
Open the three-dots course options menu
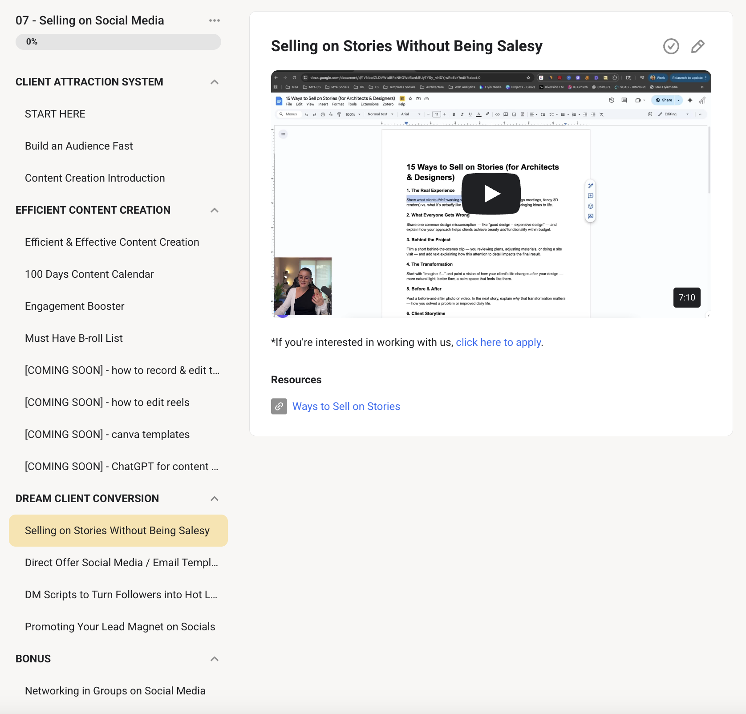pyautogui.click(x=215, y=20)
